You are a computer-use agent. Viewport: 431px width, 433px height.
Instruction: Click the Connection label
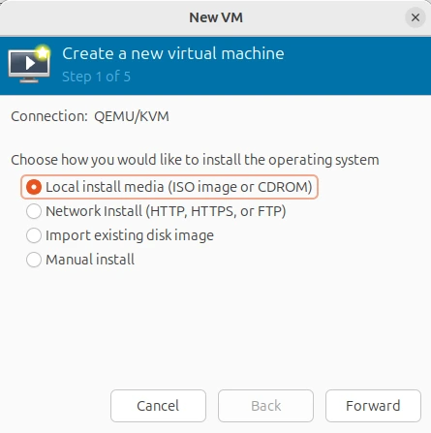[x=49, y=116]
